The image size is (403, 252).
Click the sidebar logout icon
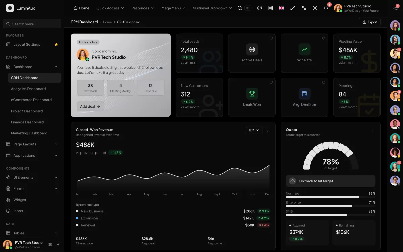click(x=58, y=244)
